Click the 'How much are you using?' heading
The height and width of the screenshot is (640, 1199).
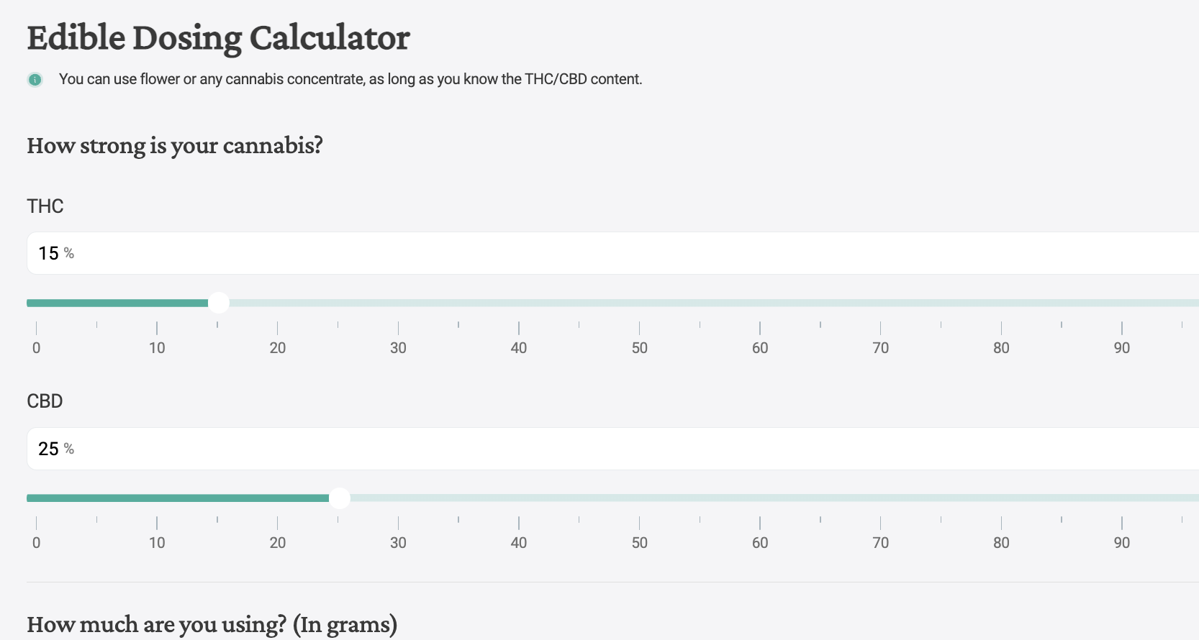212,624
